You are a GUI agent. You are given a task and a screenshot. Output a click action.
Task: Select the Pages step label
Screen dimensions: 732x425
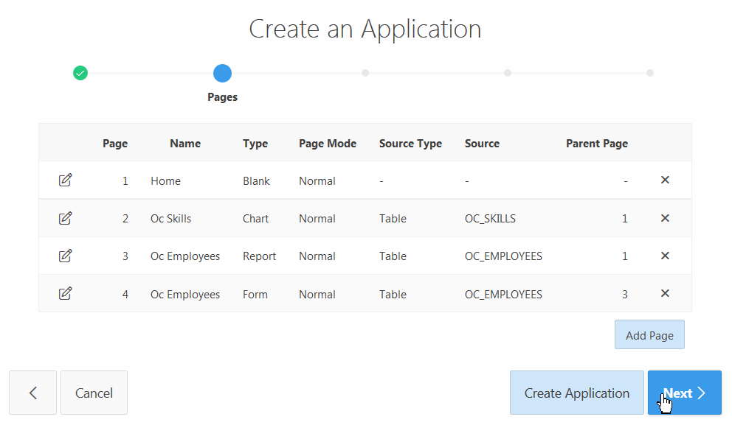point(222,96)
